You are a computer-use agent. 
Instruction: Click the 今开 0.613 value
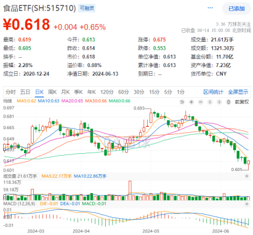click(89, 39)
